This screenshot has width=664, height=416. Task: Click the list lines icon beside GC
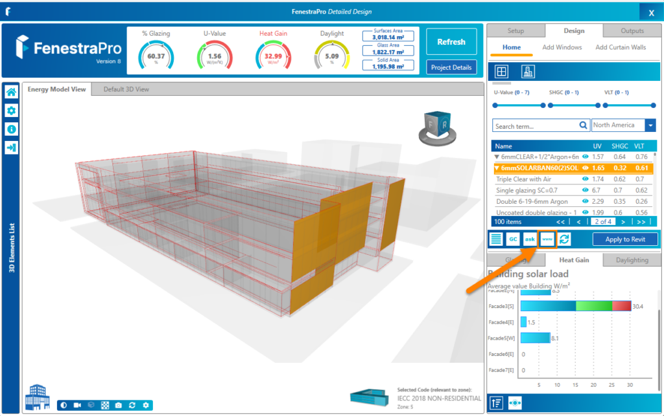(x=496, y=239)
